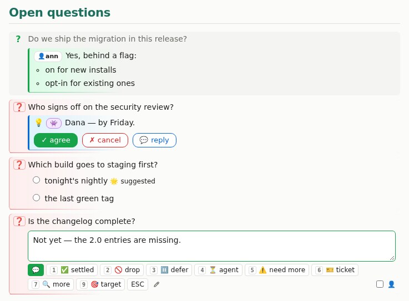The image size is (409, 301).
Task: Click the green question mark of migration question
Action: pos(18,39)
